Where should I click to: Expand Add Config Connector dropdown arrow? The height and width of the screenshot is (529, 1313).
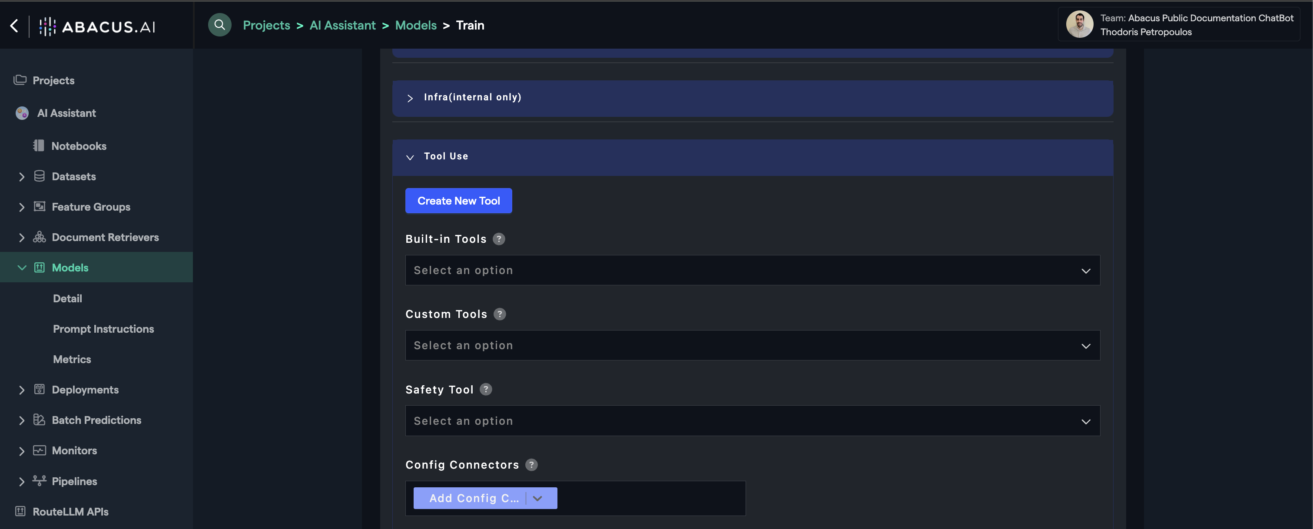click(x=537, y=499)
